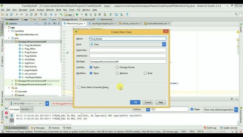Viewport: 243px width, 137px height.
Task: Clear logcat with the trash icon
Action: coord(12,116)
